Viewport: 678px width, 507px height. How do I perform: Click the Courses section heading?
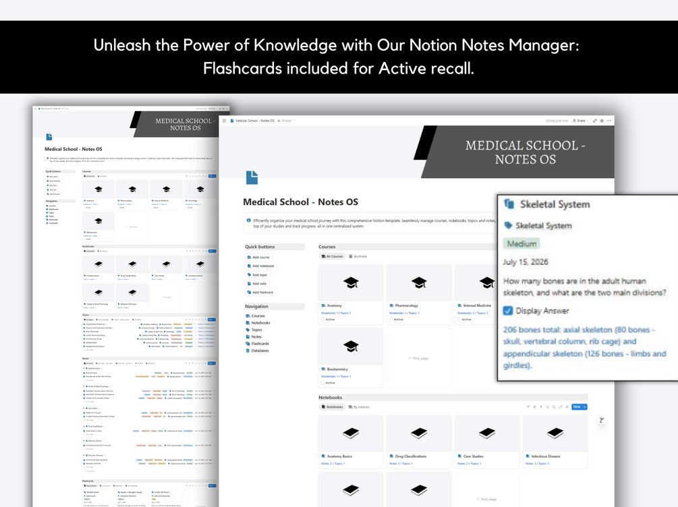coord(327,247)
